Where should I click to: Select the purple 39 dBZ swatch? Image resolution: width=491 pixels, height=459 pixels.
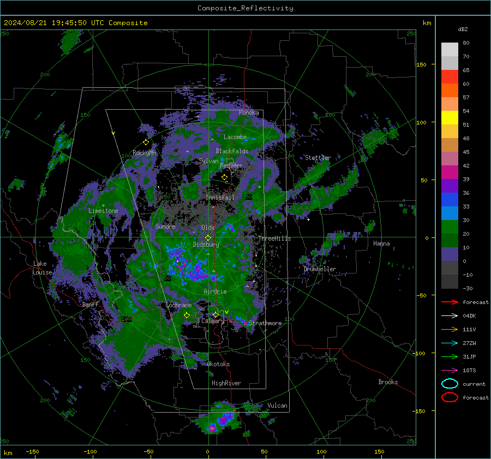click(x=450, y=186)
